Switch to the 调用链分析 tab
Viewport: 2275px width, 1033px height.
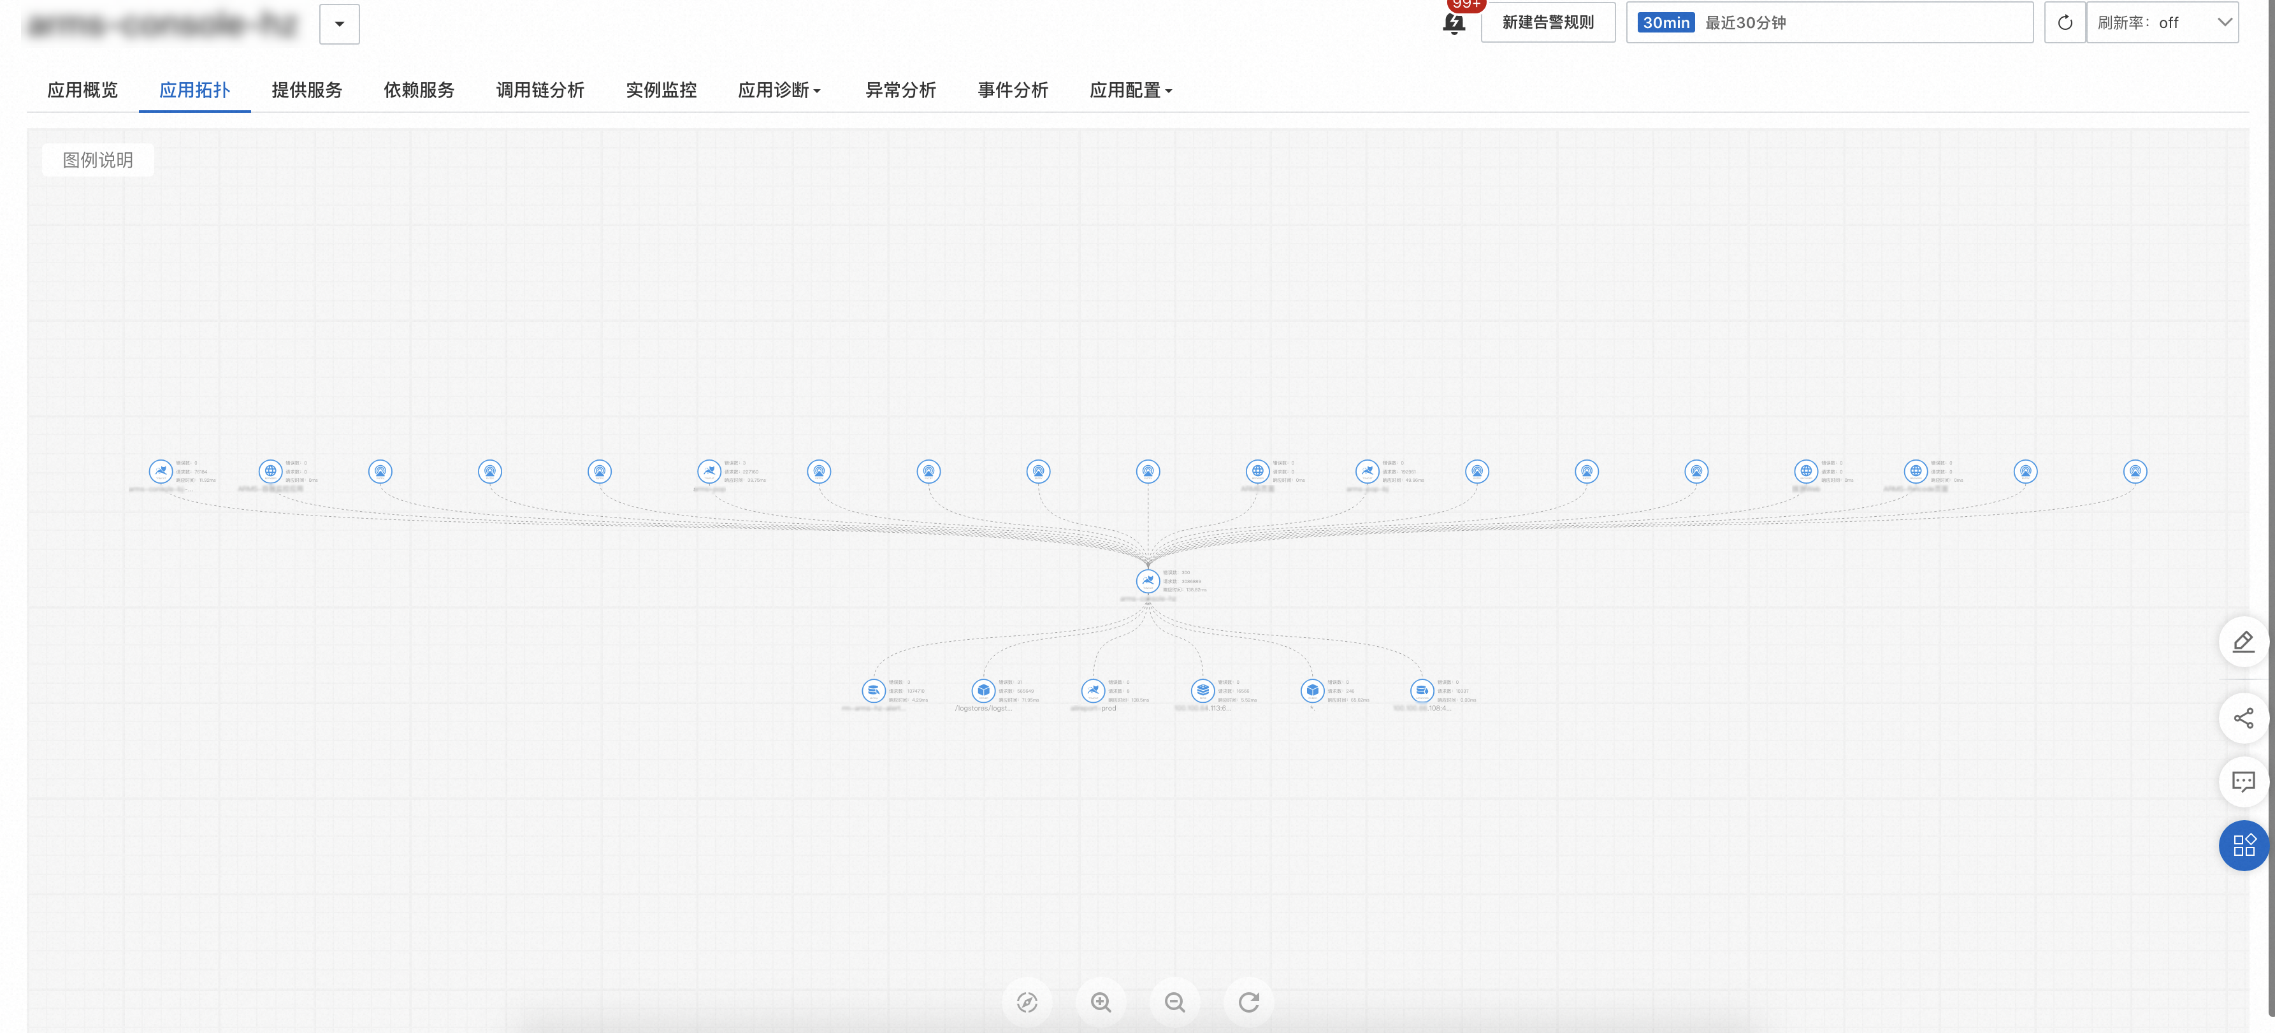[540, 90]
